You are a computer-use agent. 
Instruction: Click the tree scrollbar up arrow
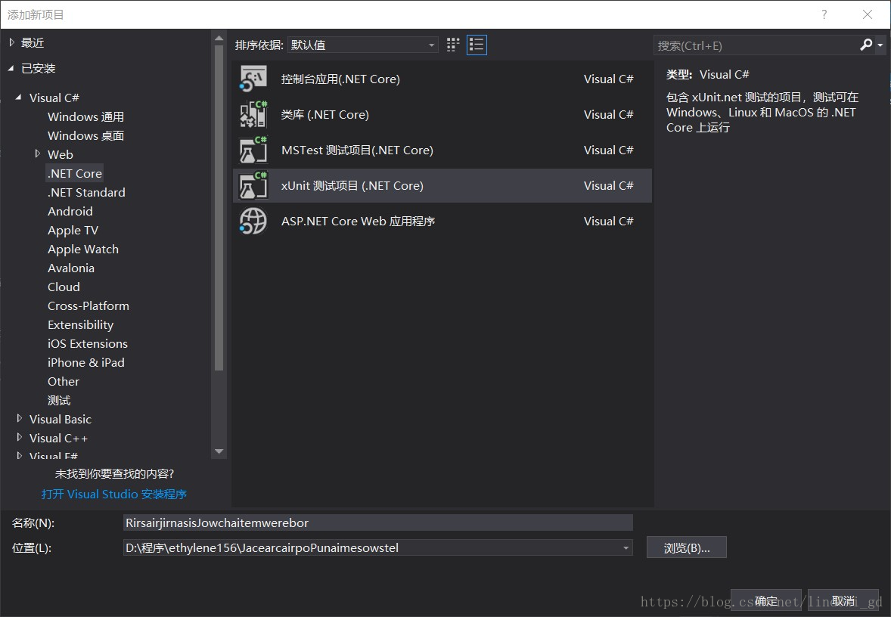[x=219, y=39]
